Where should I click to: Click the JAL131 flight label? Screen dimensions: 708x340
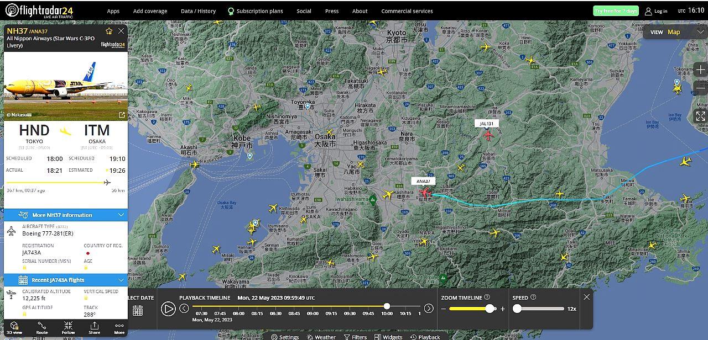pyautogui.click(x=487, y=124)
